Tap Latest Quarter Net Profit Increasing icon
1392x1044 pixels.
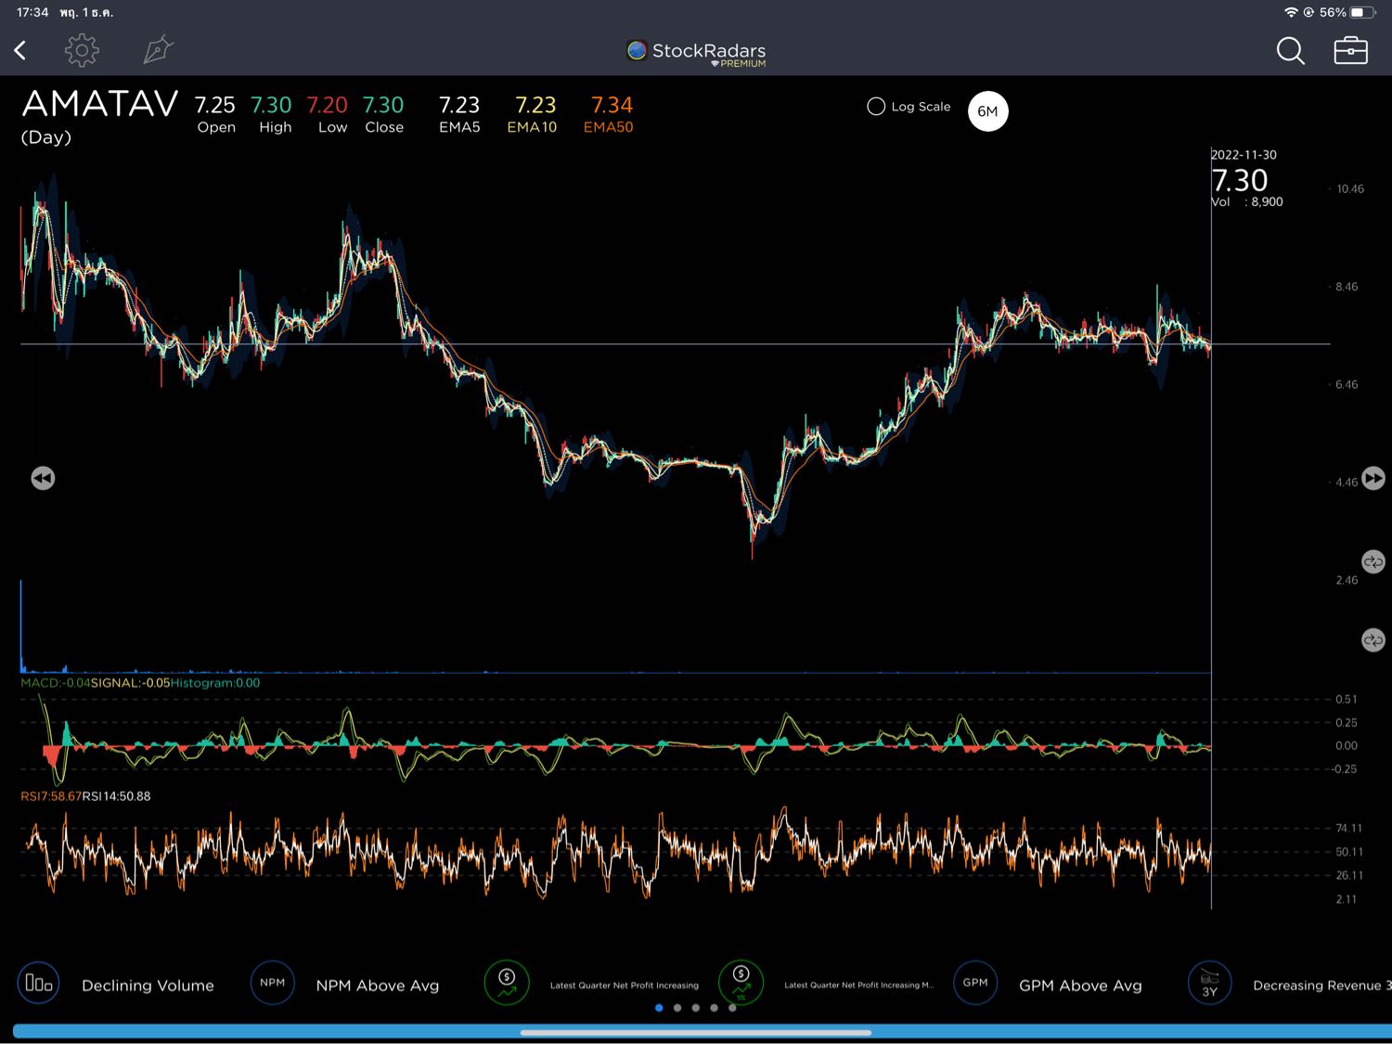click(x=507, y=983)
